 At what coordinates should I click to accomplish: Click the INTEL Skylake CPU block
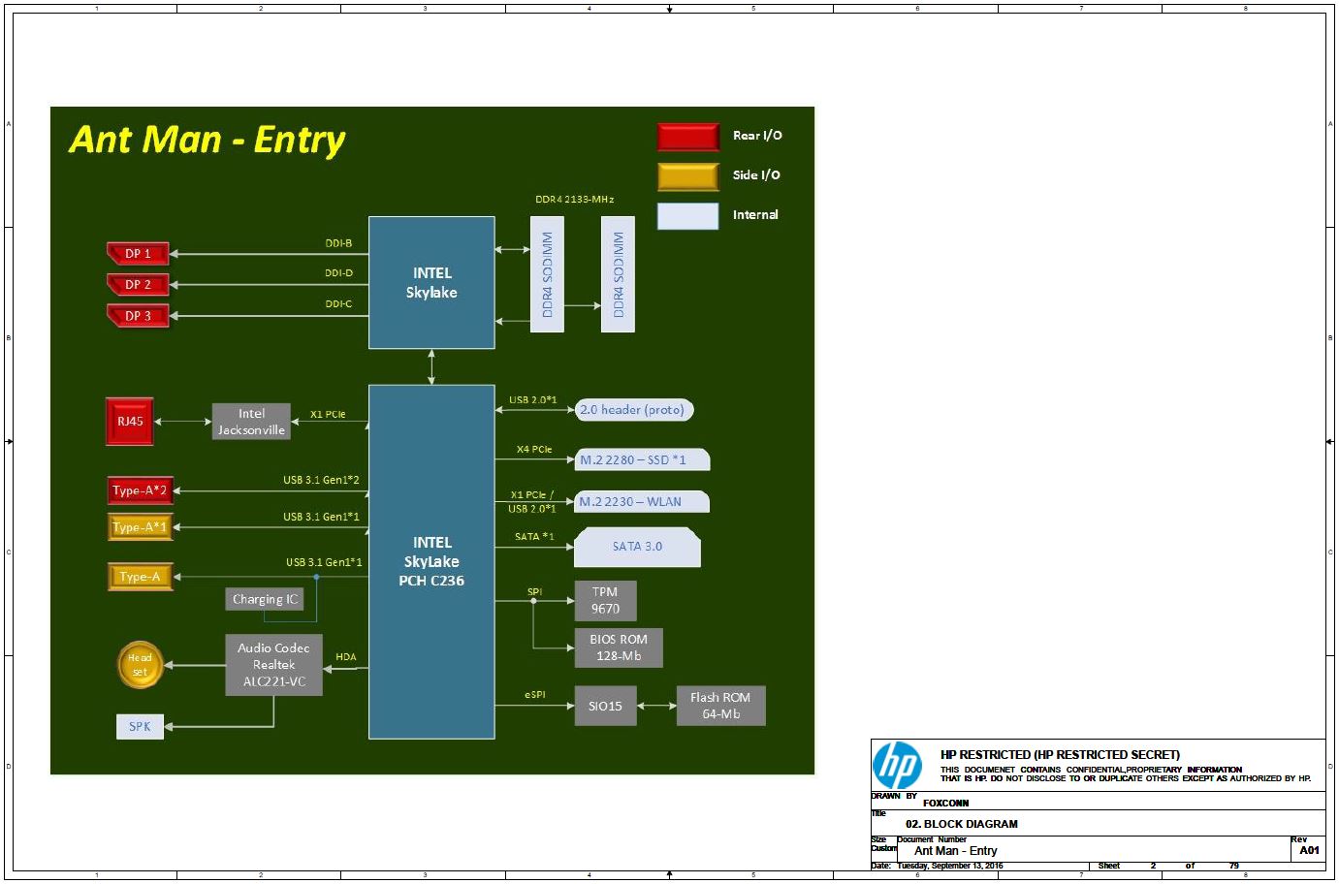click(431, 282)
